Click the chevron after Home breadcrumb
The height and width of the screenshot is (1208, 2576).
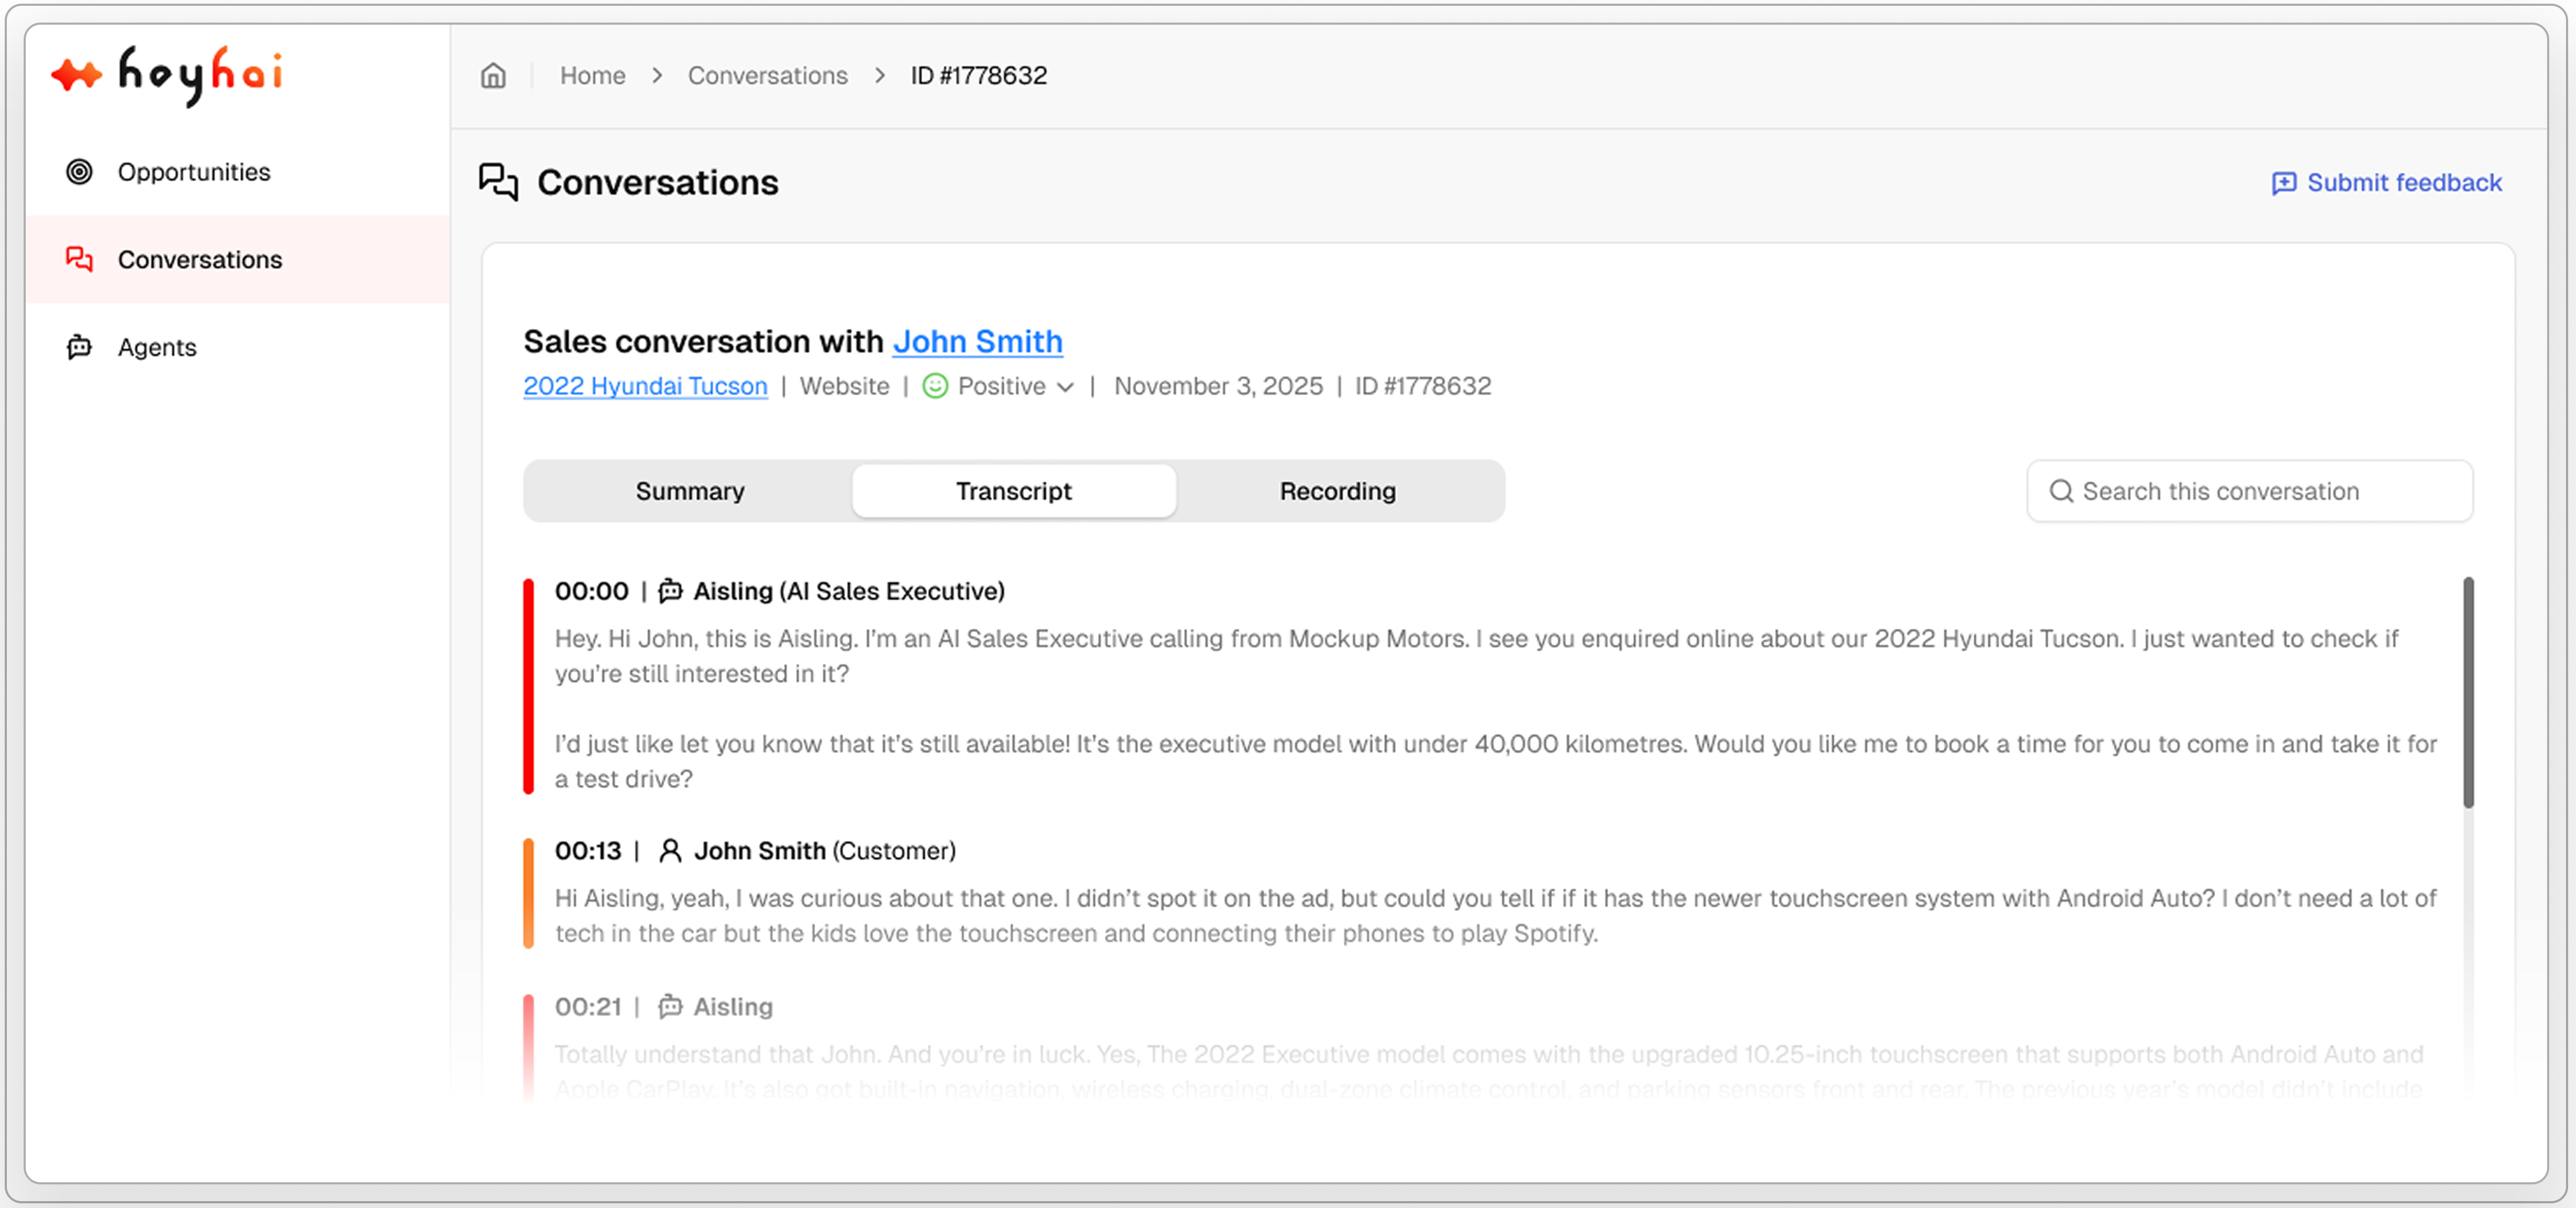point(657,76)
